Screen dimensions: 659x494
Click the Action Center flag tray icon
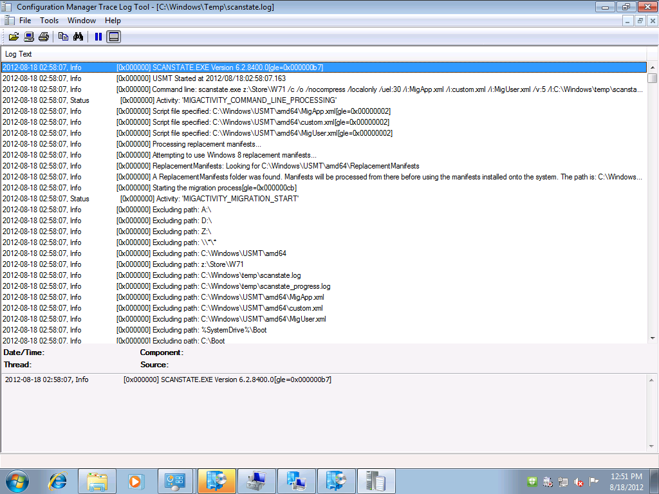(x=593, y=481)
